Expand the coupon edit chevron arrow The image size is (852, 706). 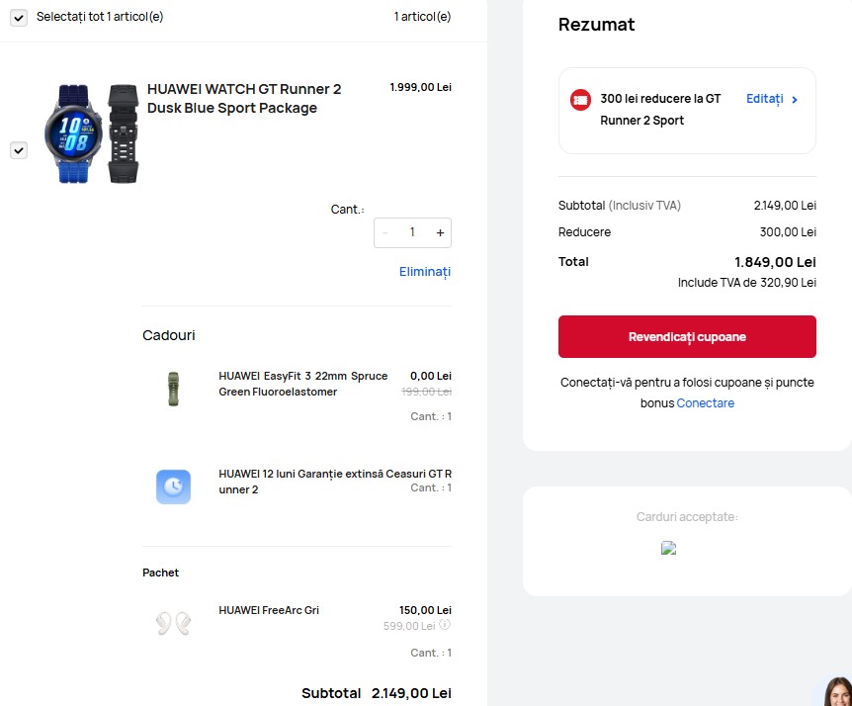tap(795, 100)
